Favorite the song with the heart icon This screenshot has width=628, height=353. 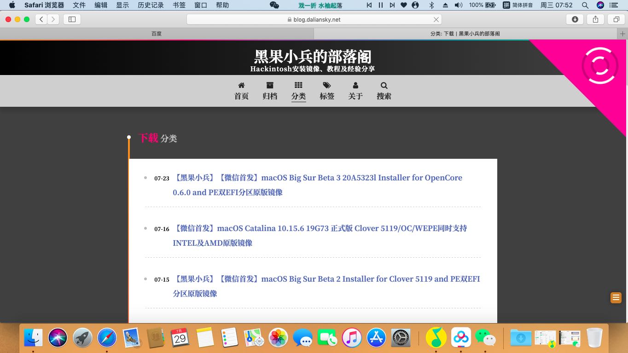click(404, 5)
